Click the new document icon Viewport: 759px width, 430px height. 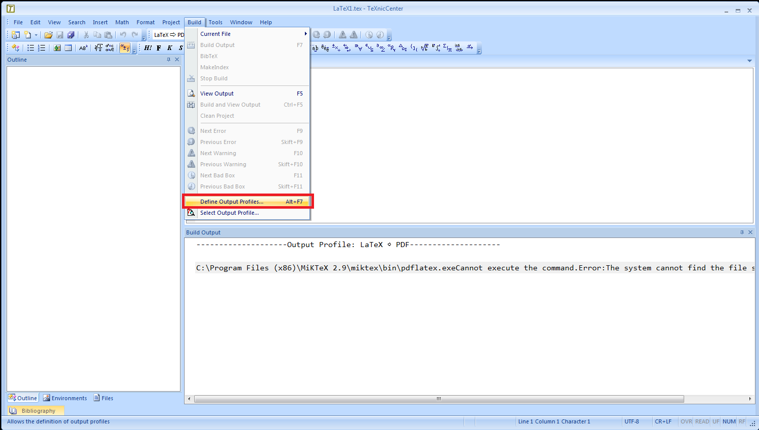pyautogui.click(x=28, y=35)
